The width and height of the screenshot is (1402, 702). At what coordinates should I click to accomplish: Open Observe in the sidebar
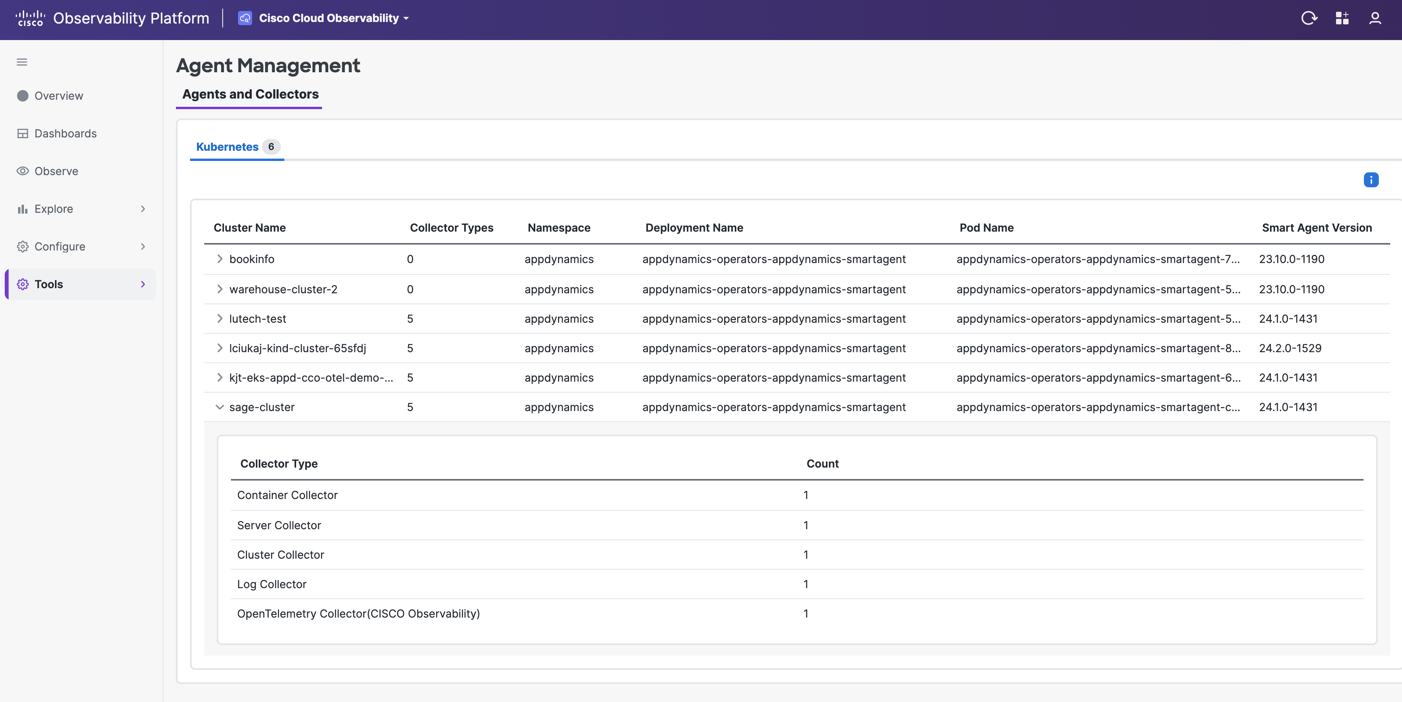[x=80, y=171]
